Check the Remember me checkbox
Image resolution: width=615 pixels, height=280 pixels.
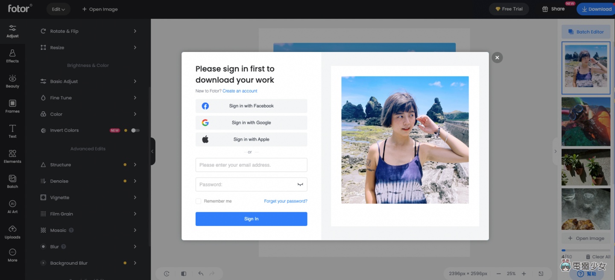(198, 201)
